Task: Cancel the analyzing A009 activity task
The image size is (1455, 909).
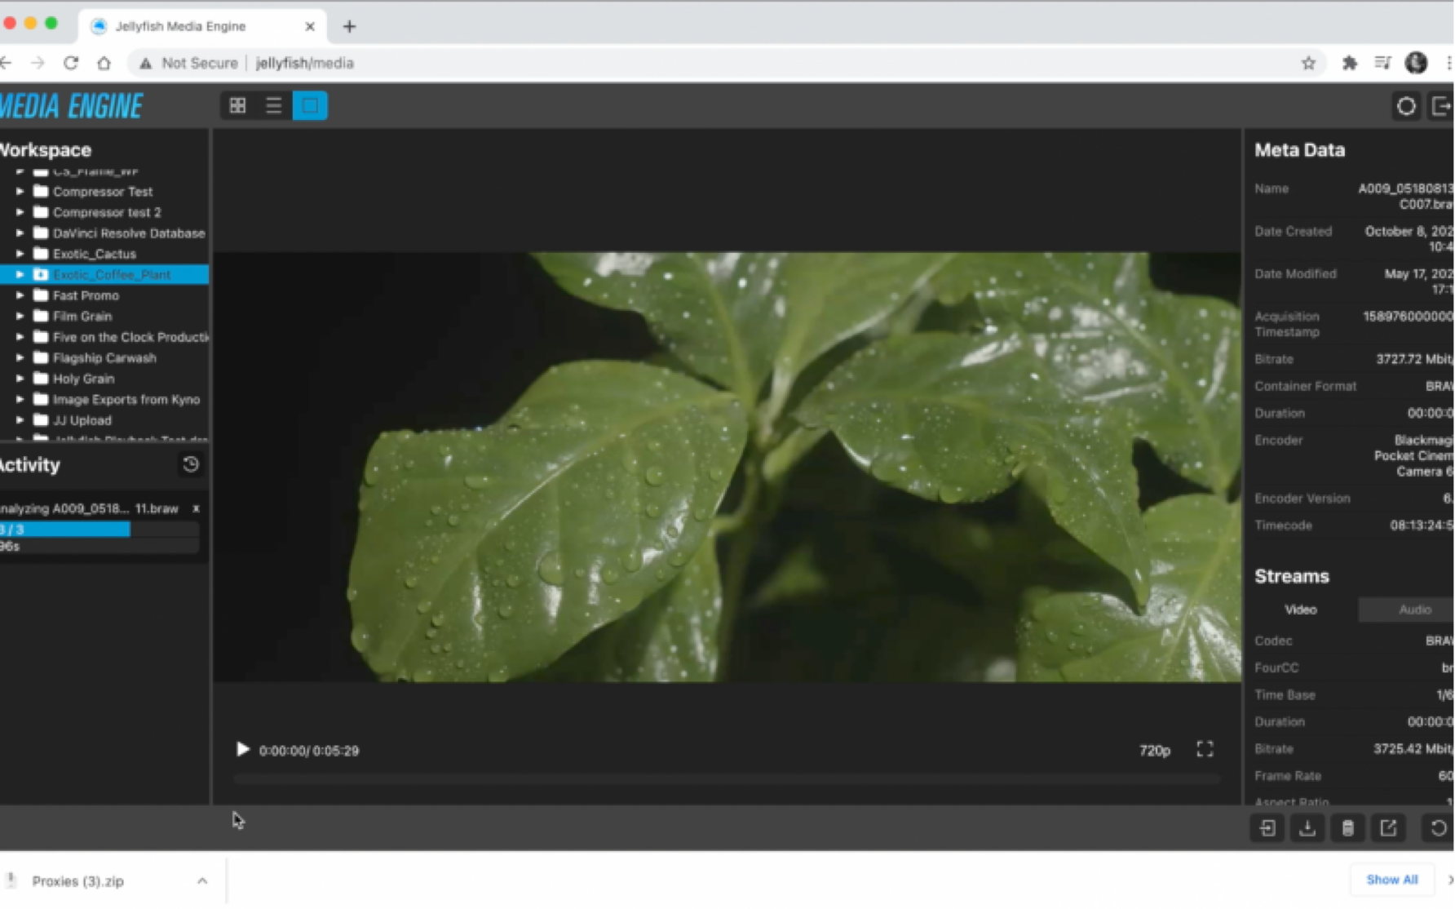Action: [x=196, y=508]
